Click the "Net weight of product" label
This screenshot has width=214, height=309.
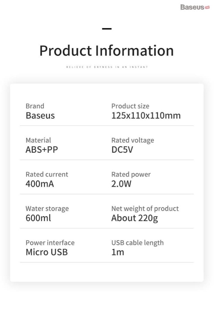[x=145, y=209]
